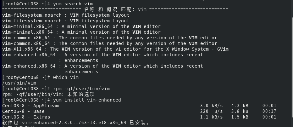The height and width of the screenshot is (127, 293).
Task: Click the 'yum install vim-enhanced' command
Action: [87, 100]
